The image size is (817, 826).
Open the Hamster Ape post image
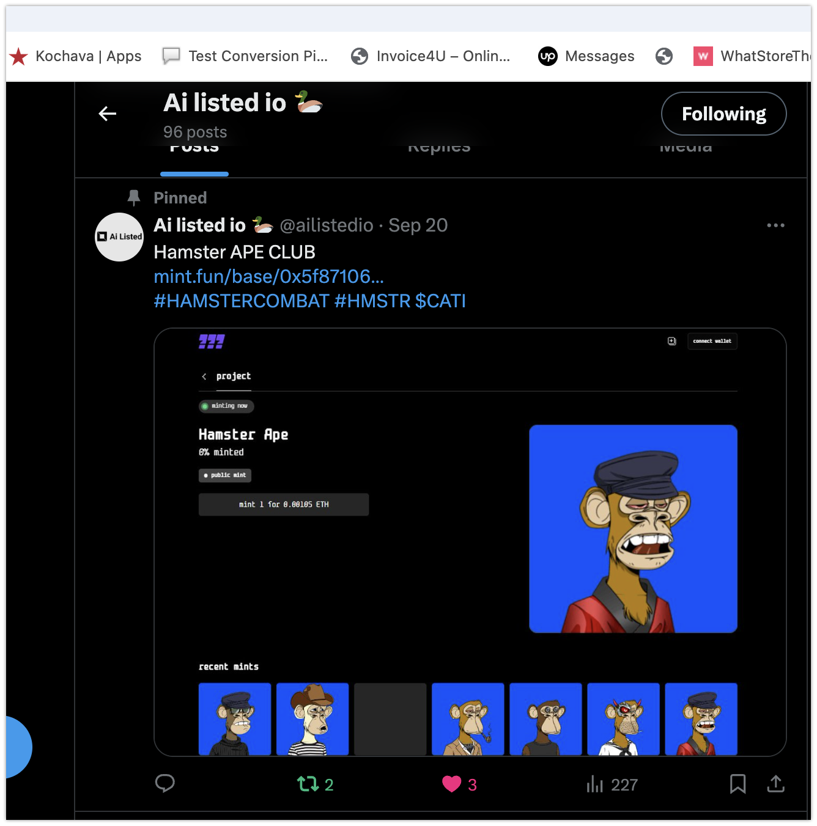470,542
